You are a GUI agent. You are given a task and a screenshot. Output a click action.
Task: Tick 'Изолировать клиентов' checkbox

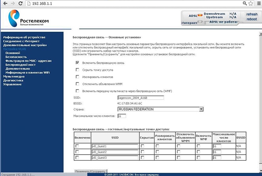[77, 77]
